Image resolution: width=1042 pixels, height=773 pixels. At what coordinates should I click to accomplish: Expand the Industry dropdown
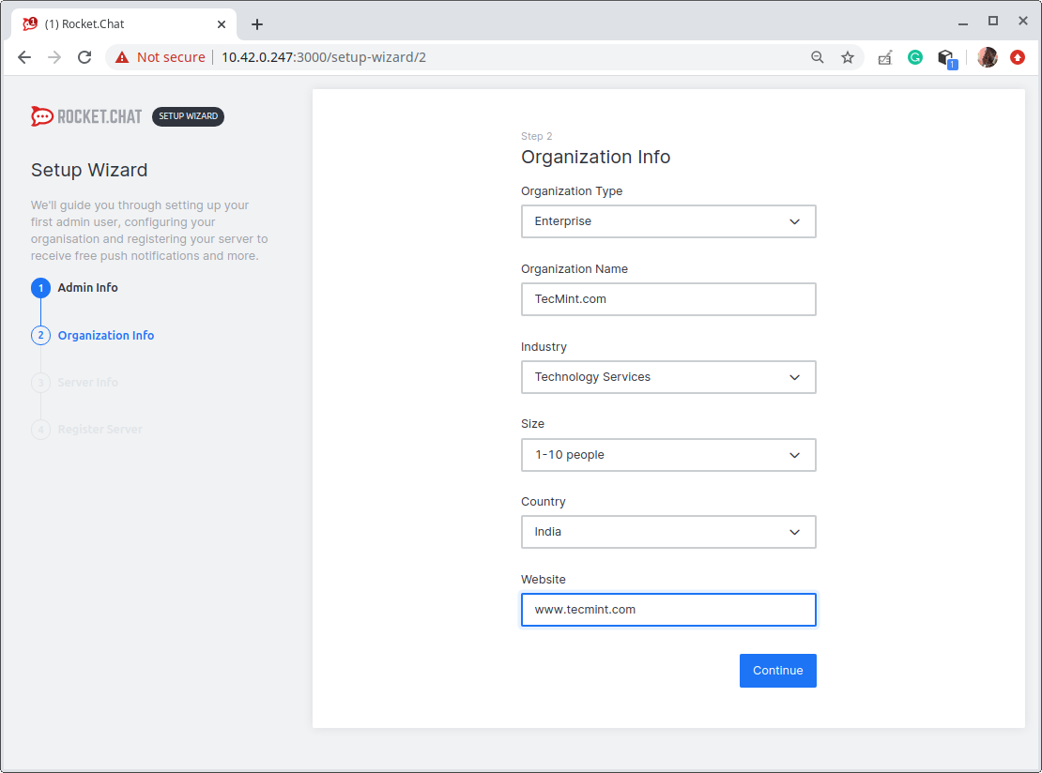coord(668,377)
